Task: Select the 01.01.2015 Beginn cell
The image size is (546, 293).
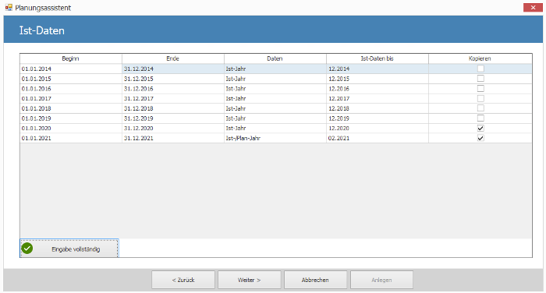Action: (71, 79)
